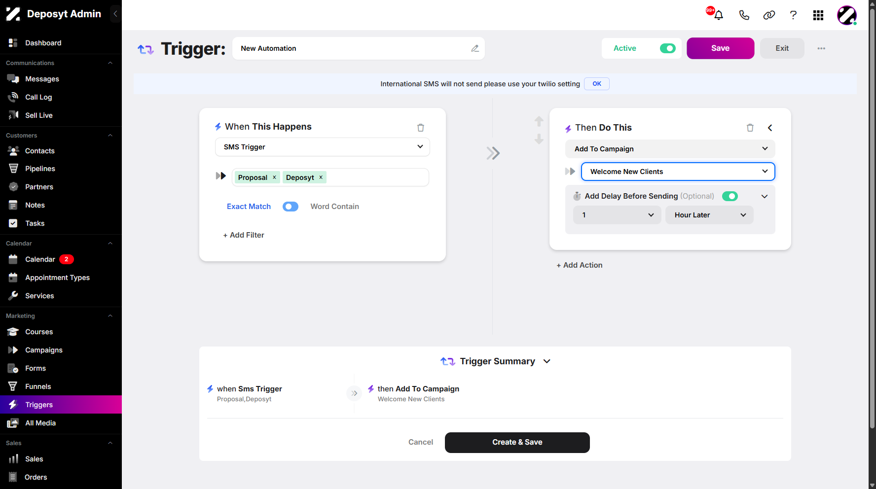The height and width of the screenshot is (489, 876).
Task: Remove the Deposyt keyword tag
Action: click(321, 177)
